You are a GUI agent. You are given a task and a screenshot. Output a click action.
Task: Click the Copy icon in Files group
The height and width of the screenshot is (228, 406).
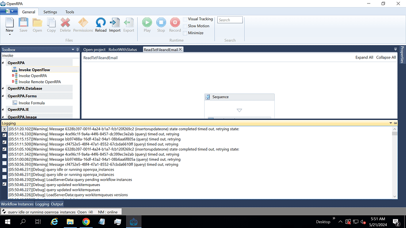coord(51,23)
